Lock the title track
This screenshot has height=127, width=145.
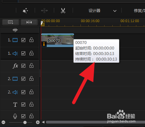pyautogui.click(x=31, y=104)
